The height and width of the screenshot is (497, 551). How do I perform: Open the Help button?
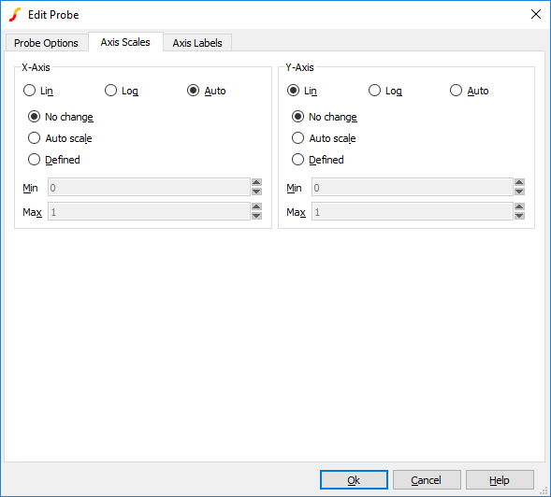pyautogui.click(x=500, y=480)
